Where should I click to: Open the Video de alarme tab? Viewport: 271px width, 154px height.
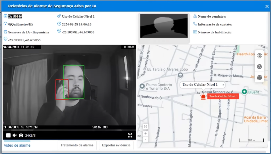[17, 145]
